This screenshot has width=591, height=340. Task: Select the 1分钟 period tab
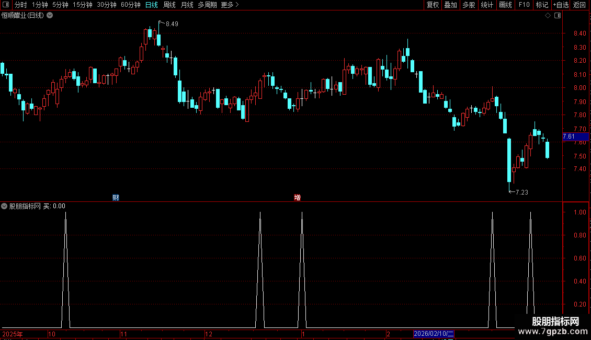pyautogui.click(x=40, y=5)
